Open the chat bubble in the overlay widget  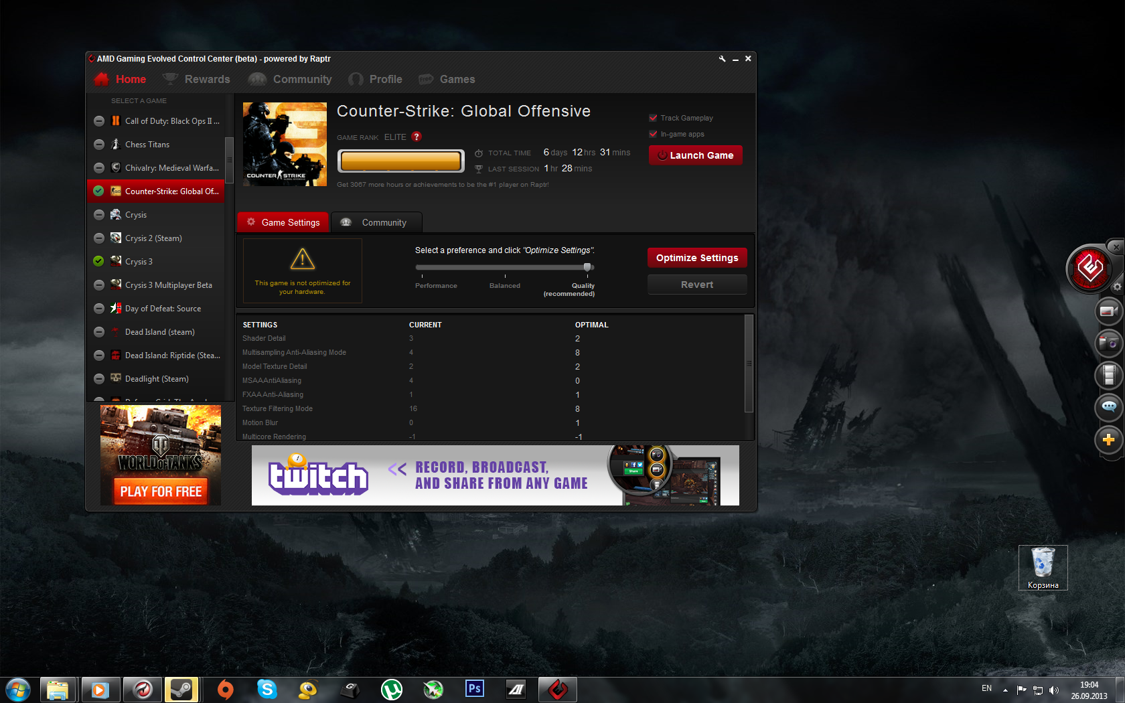1108,406
